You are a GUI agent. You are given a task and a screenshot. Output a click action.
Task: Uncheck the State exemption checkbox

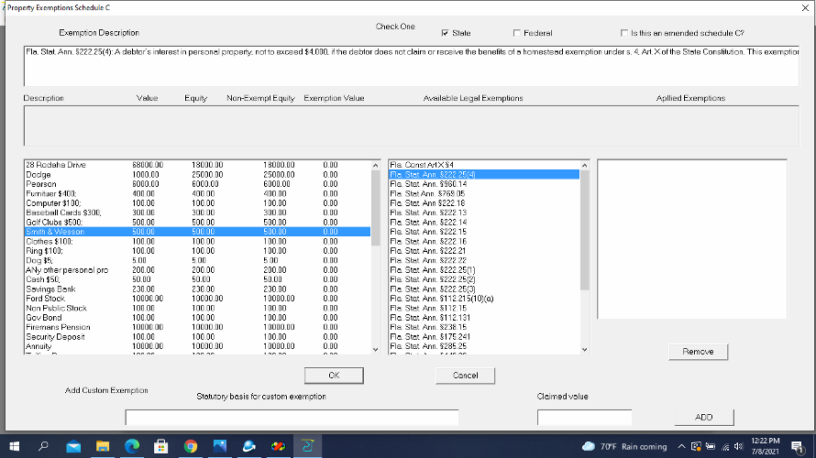[445, 33]
